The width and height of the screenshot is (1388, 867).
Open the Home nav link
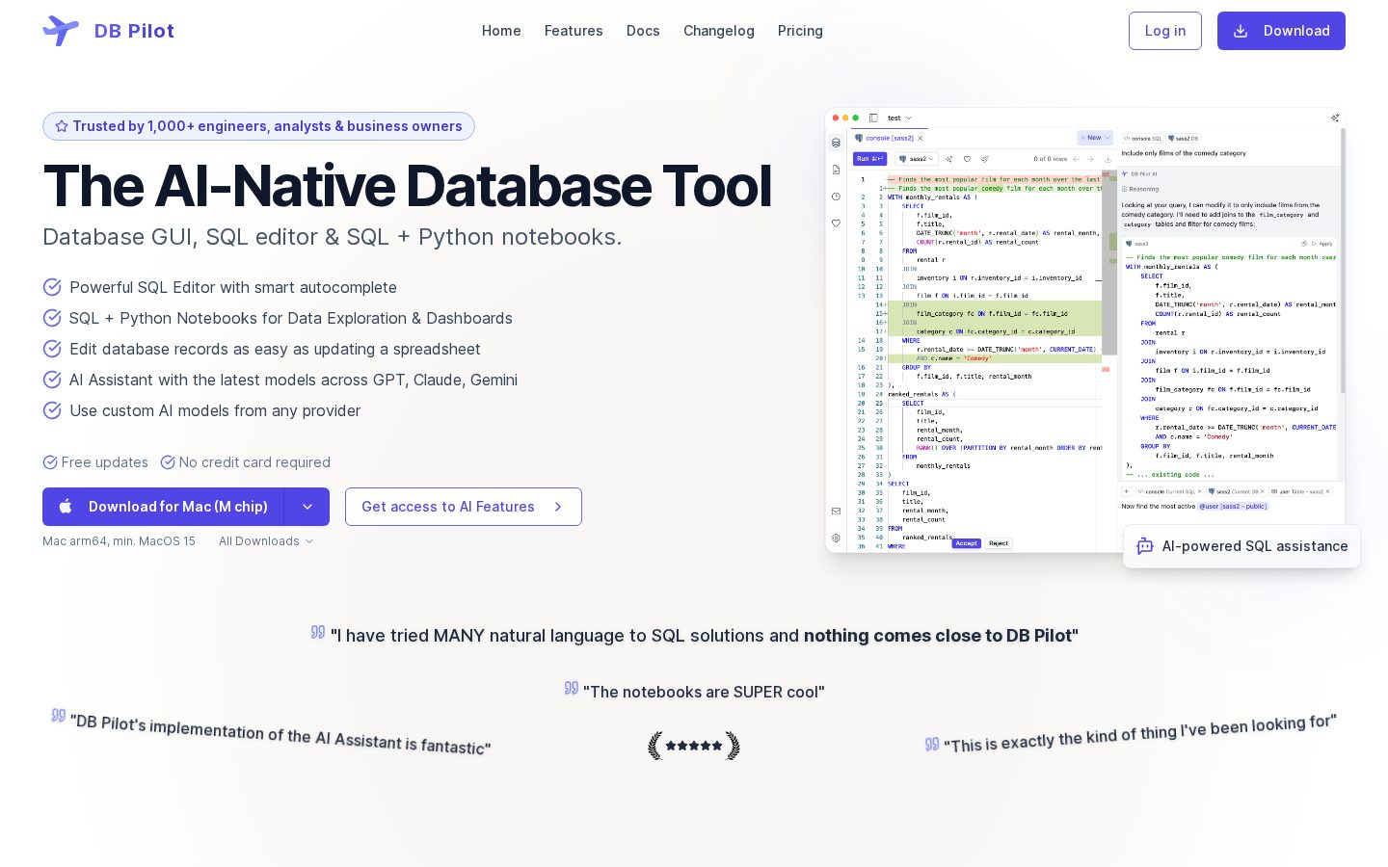(x=501, y=31)
